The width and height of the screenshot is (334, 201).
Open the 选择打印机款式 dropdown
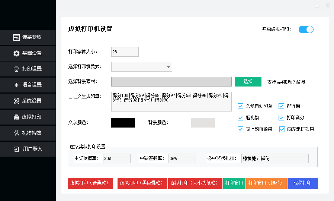tap(141, 67)
